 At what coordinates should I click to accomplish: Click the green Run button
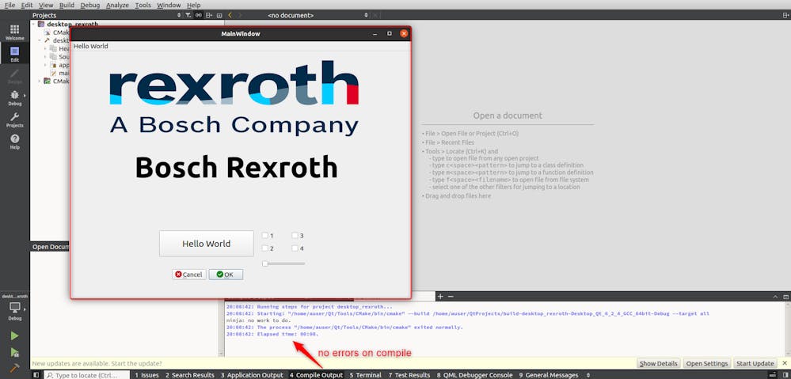[x=14, y=335]
